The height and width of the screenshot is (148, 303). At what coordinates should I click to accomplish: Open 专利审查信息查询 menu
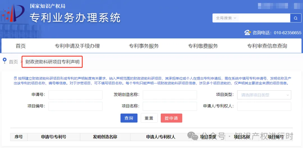click(x=267, y=46)
